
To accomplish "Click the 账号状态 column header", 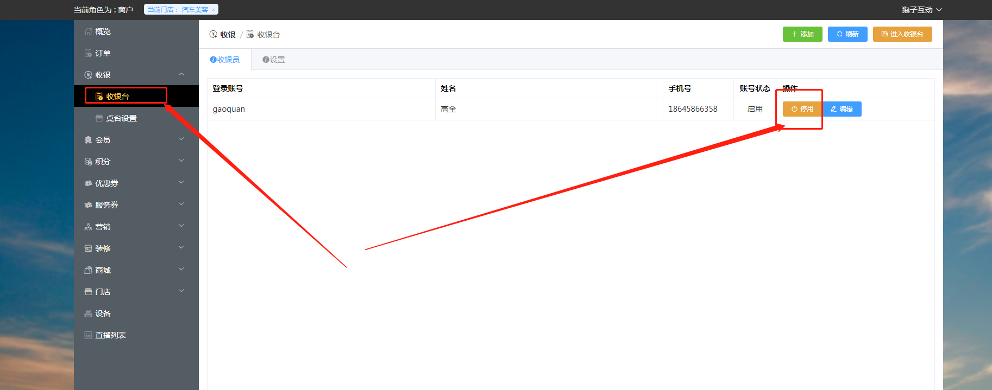I will [755, 88].
